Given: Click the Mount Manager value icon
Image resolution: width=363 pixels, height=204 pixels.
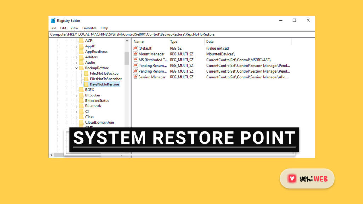Looking at the screenshot, I should pyautogui.click(x=135, y=54).
